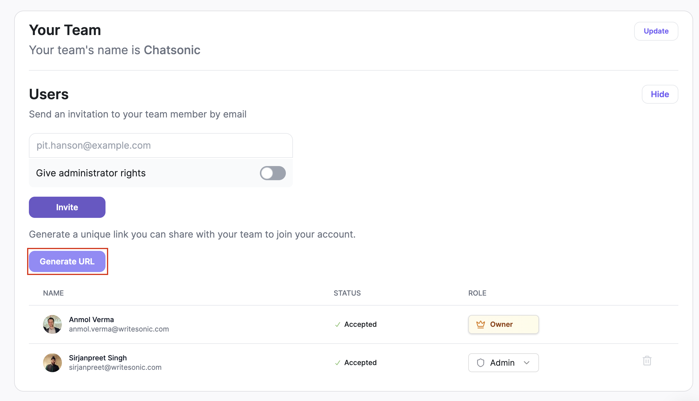The width and height of the screenshot is (699, 401).
Task: Click the Invite button
Action: [67, 207]
